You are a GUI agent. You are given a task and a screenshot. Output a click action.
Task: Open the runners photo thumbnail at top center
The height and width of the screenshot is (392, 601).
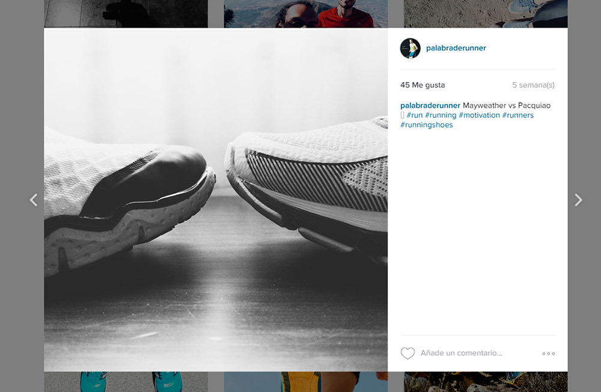pos(305,13)
